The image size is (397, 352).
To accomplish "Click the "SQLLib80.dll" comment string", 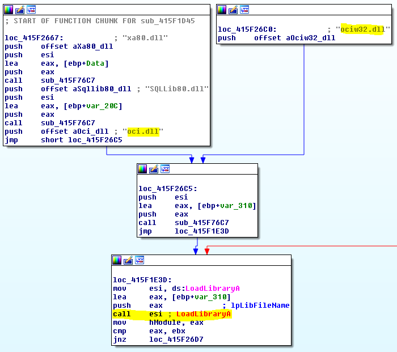I will tap(177, 89).
